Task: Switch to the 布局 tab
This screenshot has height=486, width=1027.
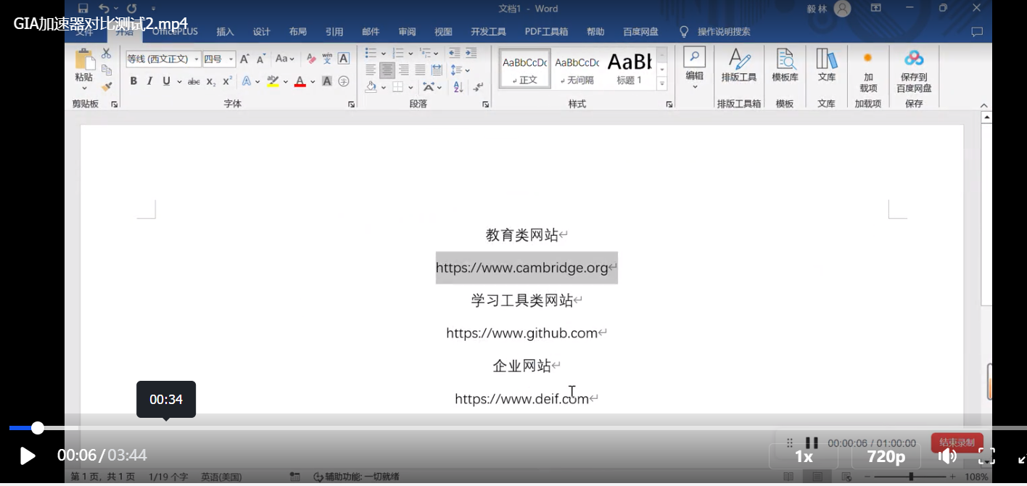Action: [298, 32]
